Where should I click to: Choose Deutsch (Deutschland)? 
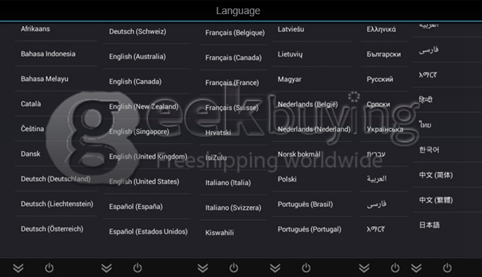pos(56,179)
